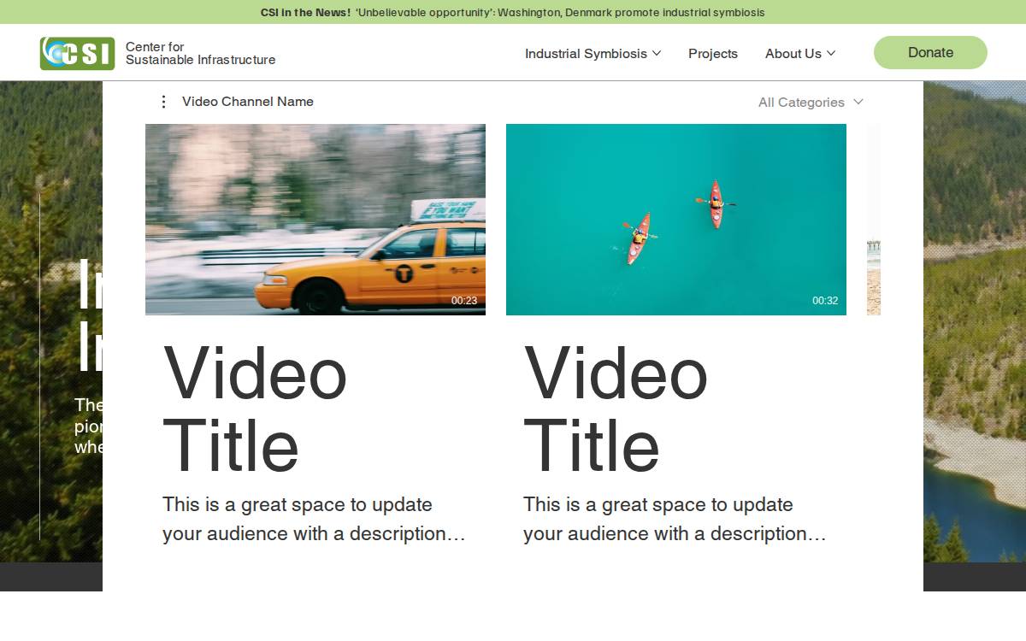The height and width of the screenshot is (641, 1026).
Task: Play the yellow taxi video thumbnail
Action: point(315,220)
